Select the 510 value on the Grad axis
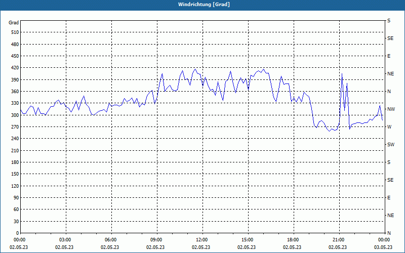 tap(15, 32)
